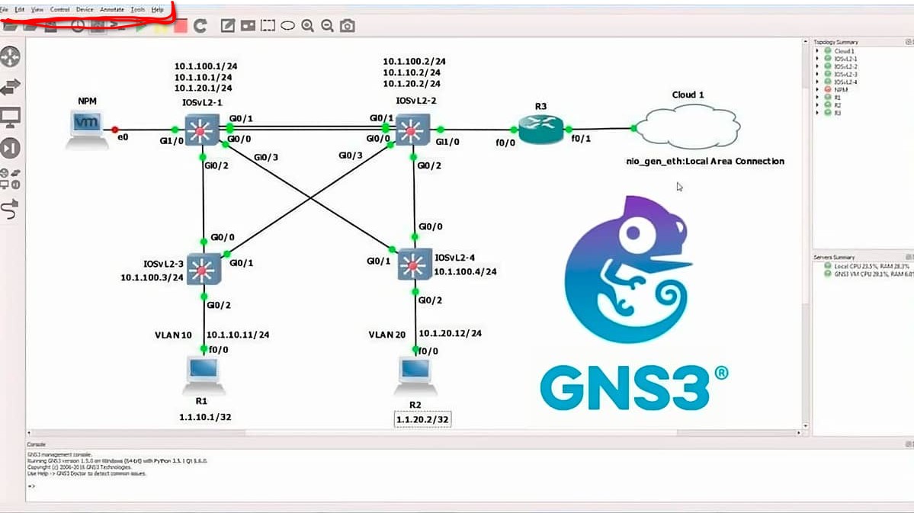Viewport: 914px width, 513px height.
Task: Select the IOSvL2-1 switch on canvas
Action: [202, 130]
